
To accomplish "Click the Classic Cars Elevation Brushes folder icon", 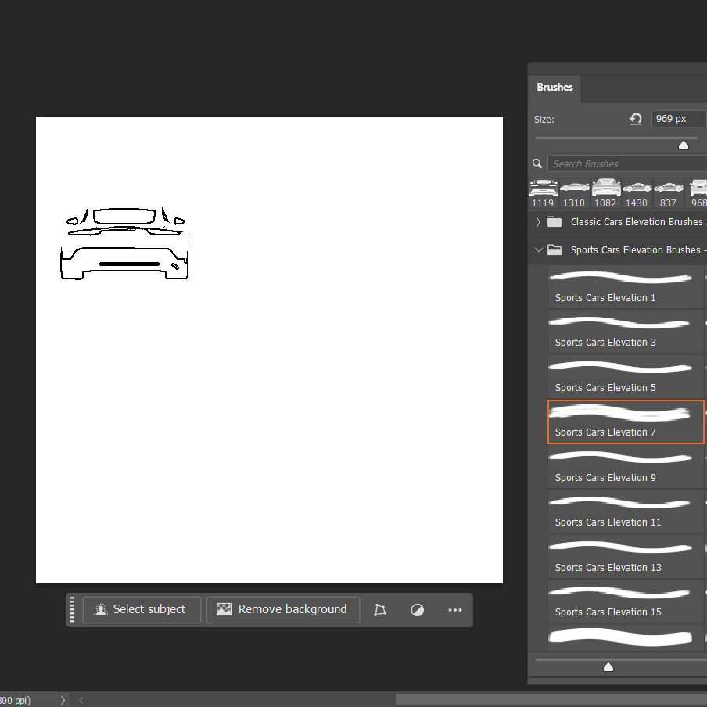I will click(x=554, y=222).
